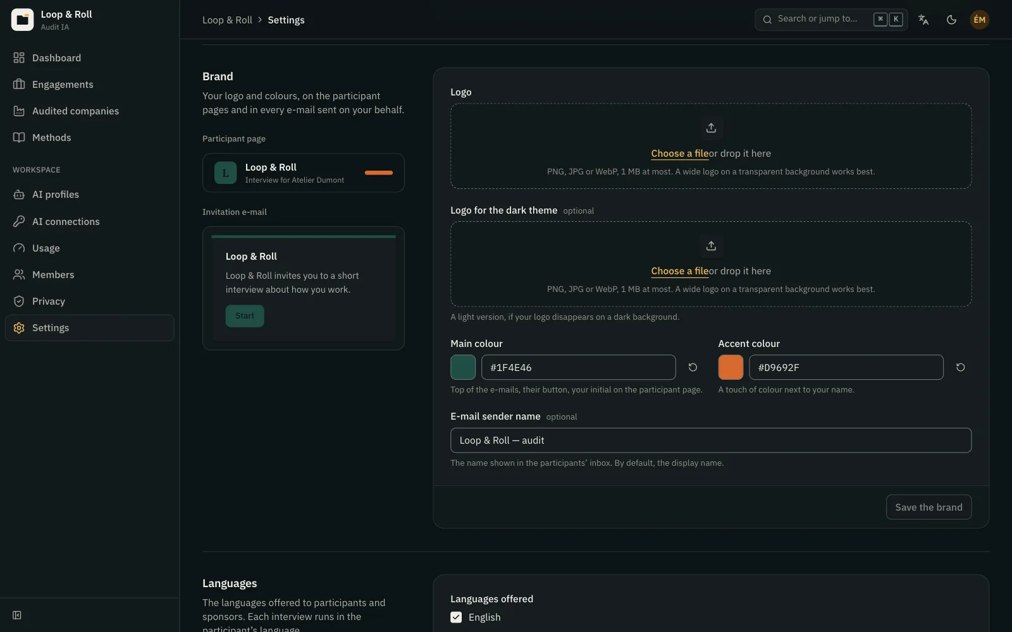Click the 'Languages offered' label
The height and width of the screenshot is (632, 1012).
[x=491, y=599]
